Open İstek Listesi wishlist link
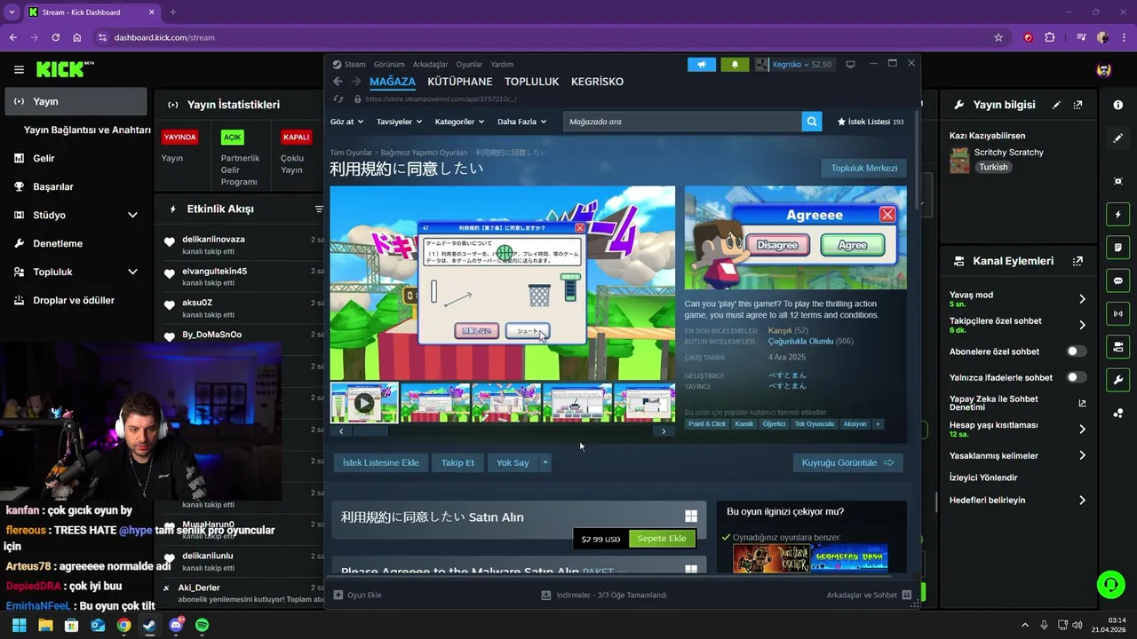The width and height of the screenshot is (1137, 639). coord(870,122)
